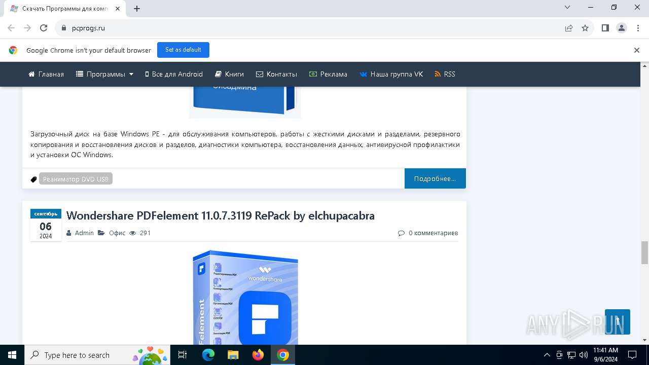Viewport: 649px width, 365px height.
Task: Open the side panel icon
Action: (x=605, y=28)
